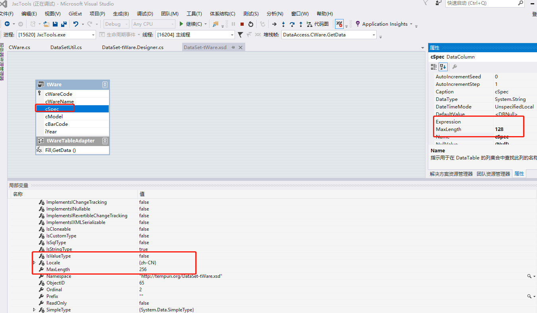Screen dimensions: 537x313
Task: Select the cWareCode column in tWare
Action: (72, 94)
